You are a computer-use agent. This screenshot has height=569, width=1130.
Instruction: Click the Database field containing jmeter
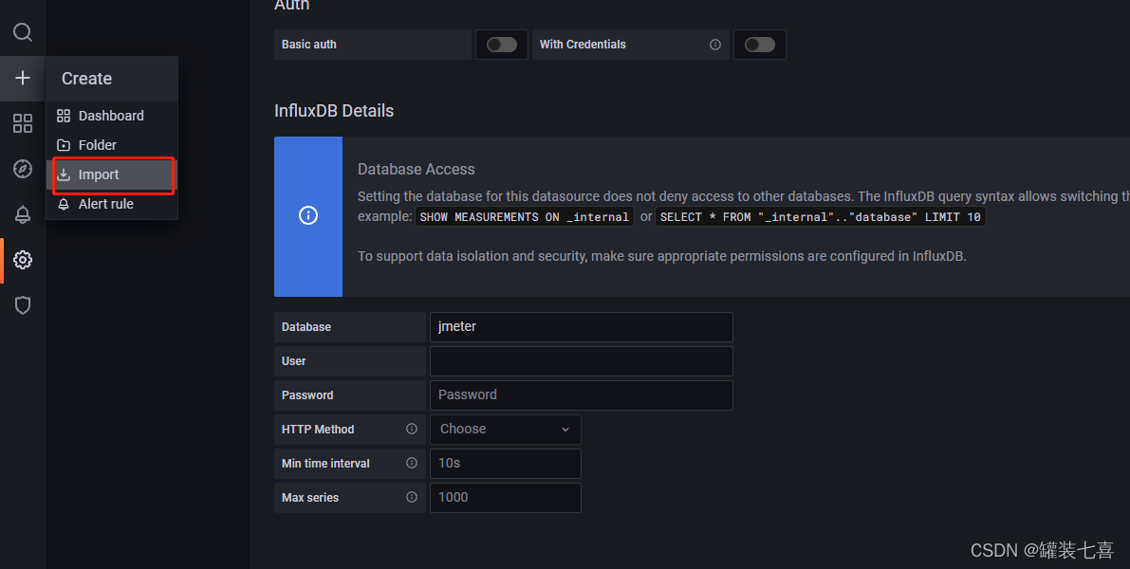tap(581, 327)
